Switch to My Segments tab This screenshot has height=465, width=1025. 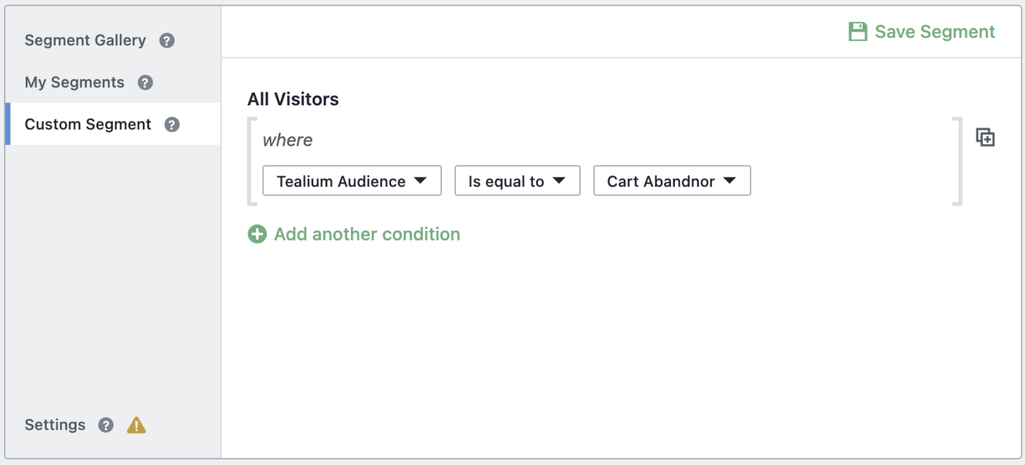[74, 82]
